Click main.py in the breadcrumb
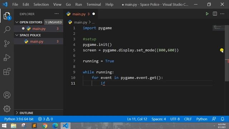 point(81,22)
